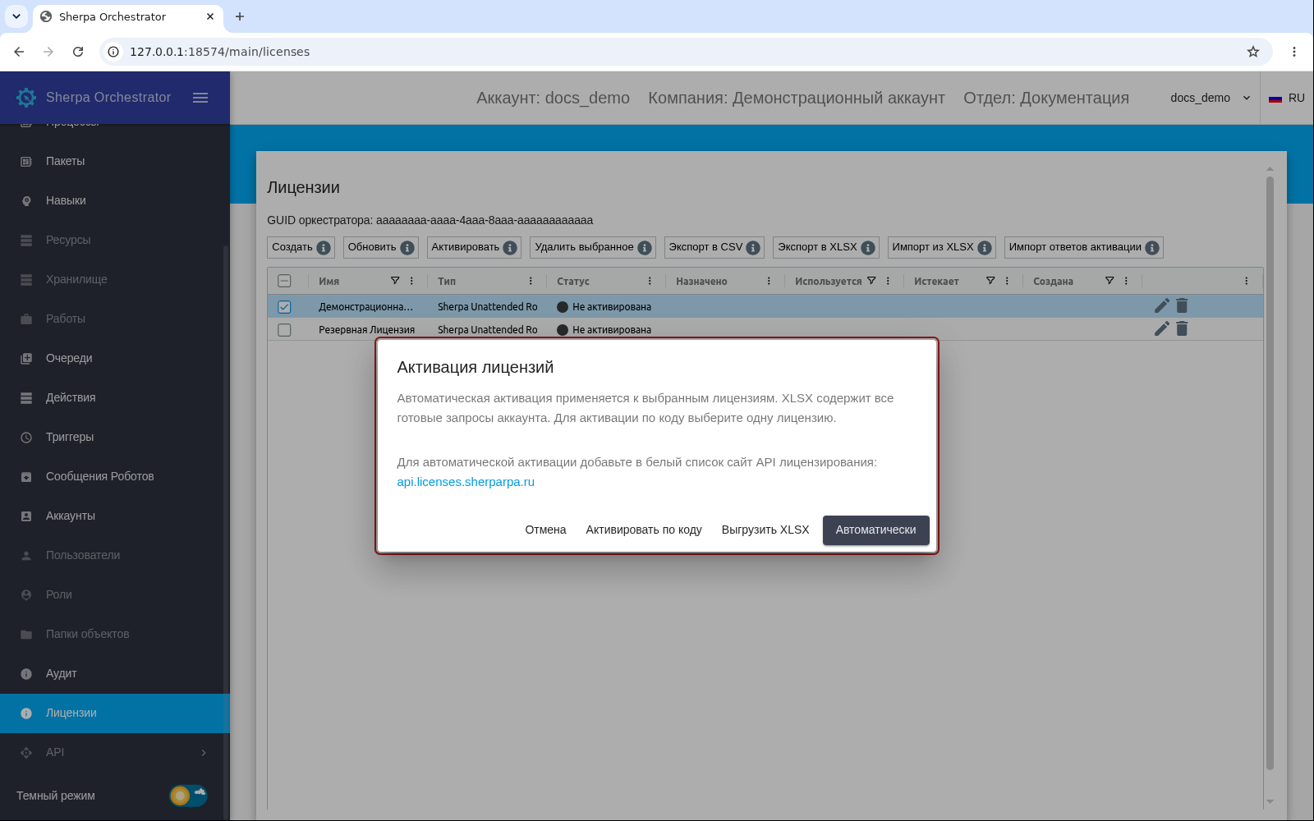Open the filter for the Истекает column

click(x=990, y=281)
